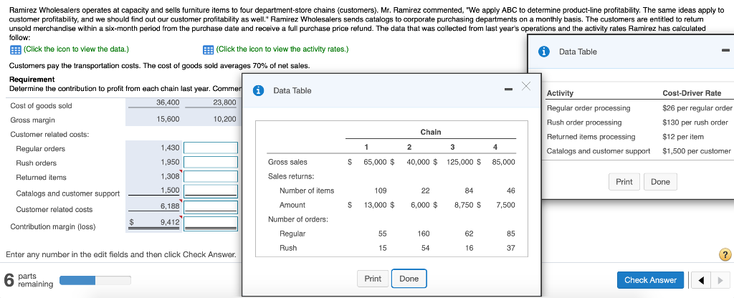This screenshot has height=298, width=734.
Task: Click the 'Requirement' heading
Action: click(32, 79)
